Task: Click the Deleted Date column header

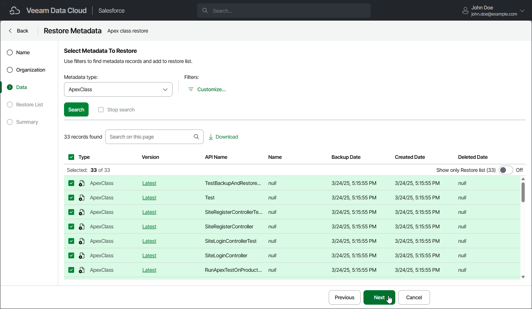Action: point(473,157)
